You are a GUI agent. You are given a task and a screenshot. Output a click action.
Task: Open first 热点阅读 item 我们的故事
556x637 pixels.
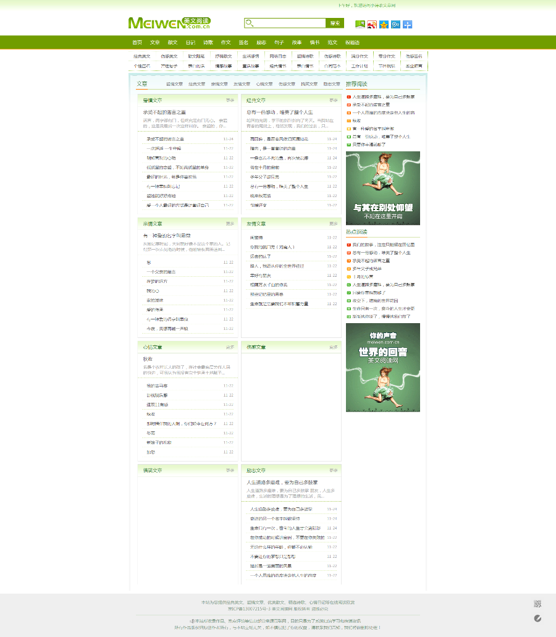pyautogui.click(x=384, y=245)
